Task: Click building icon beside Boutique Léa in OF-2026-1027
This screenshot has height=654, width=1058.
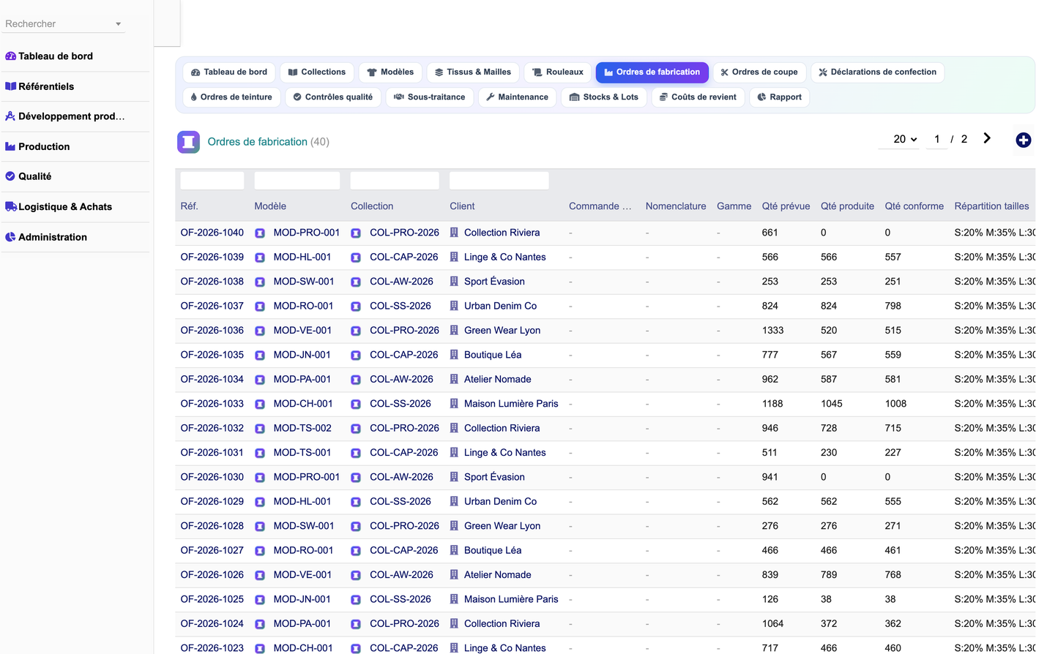Action: pyautogui.click(x=454, y=551)
